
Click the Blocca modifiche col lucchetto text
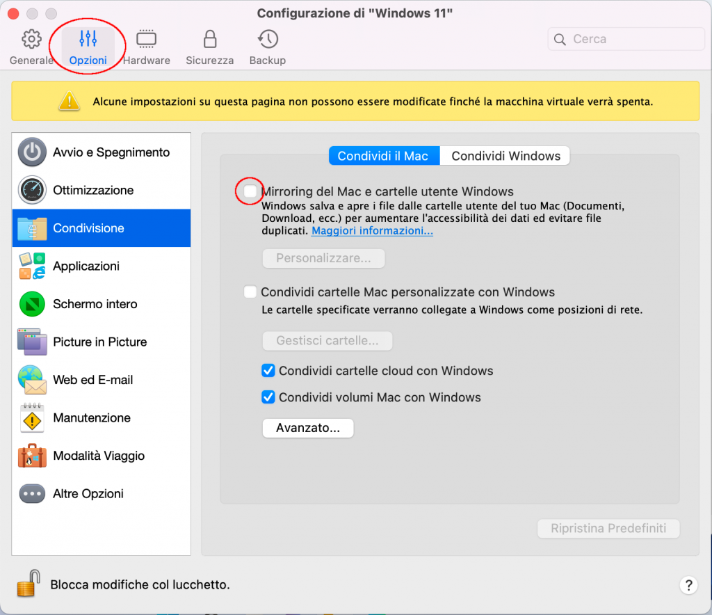point(140,584)
